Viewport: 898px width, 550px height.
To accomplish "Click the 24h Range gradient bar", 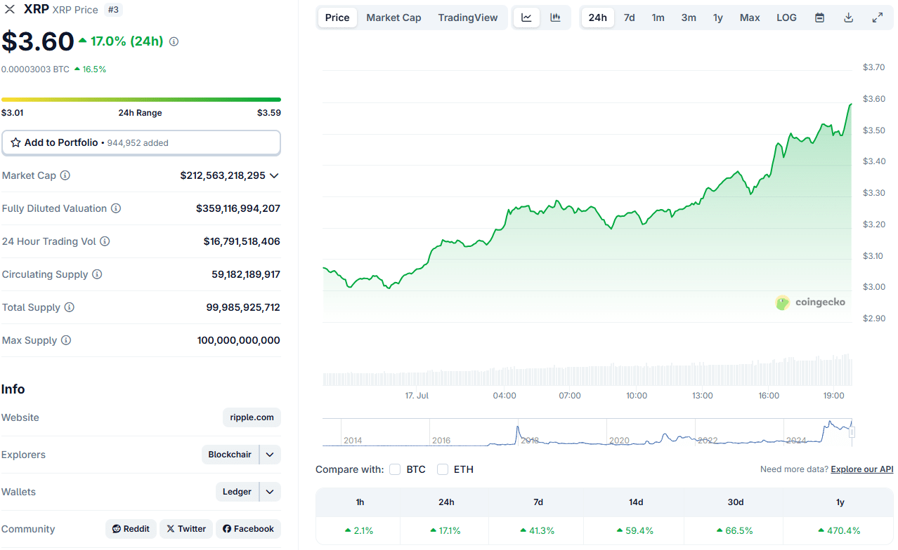I will pyautogui.click(x=141, y=99).
